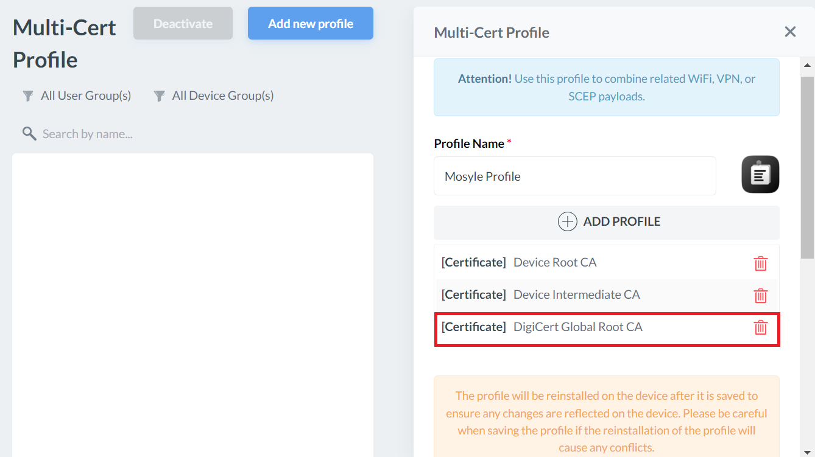815x457 pixels.
Task: Click the Add new profile button
Action: pyautogui.click(x=310, y=24)
